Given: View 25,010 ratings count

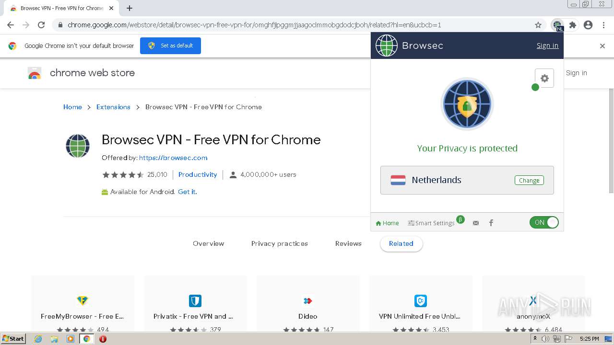Looking at the screenshot, I should [x=157, y=174].
